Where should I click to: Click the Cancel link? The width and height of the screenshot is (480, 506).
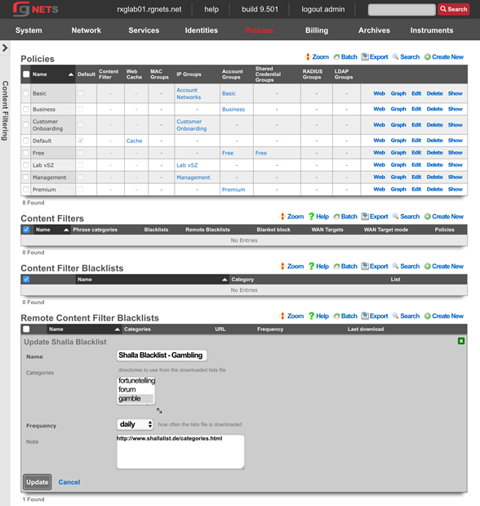69,481
